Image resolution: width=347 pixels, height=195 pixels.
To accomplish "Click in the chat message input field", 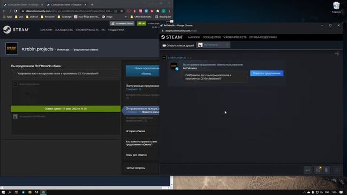I will tap(232, 170).
